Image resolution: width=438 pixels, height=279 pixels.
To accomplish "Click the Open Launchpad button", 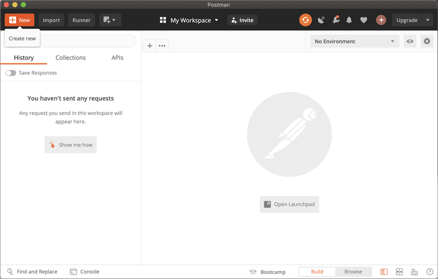I will point(289,205).
